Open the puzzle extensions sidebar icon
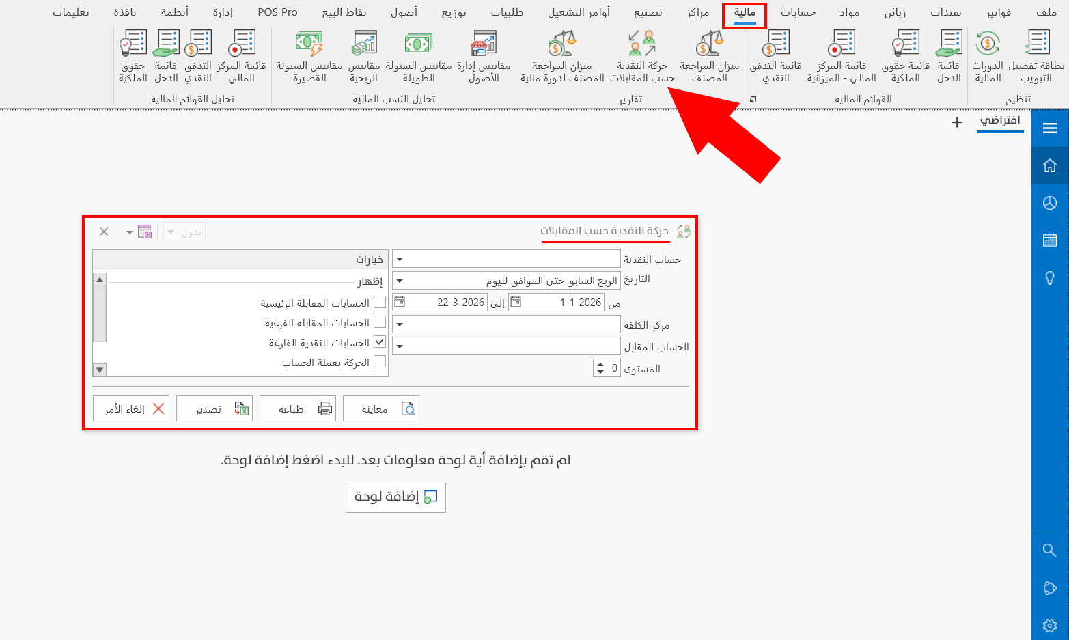 click(1050, 588)
